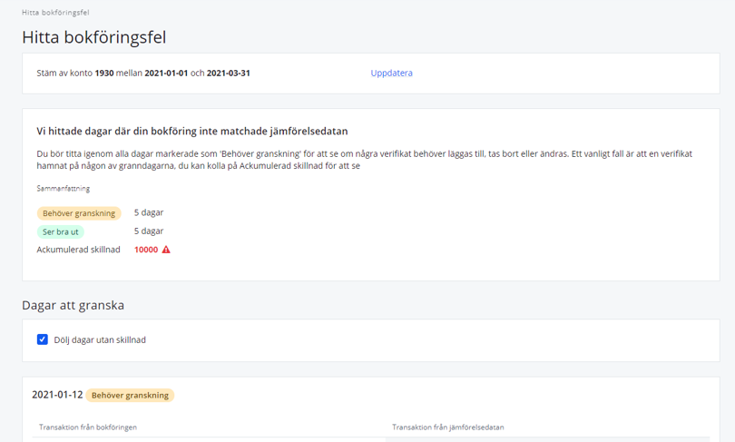This screenshot has height=442, width=735.
Task: Click account number 1930
Action: 104,74
